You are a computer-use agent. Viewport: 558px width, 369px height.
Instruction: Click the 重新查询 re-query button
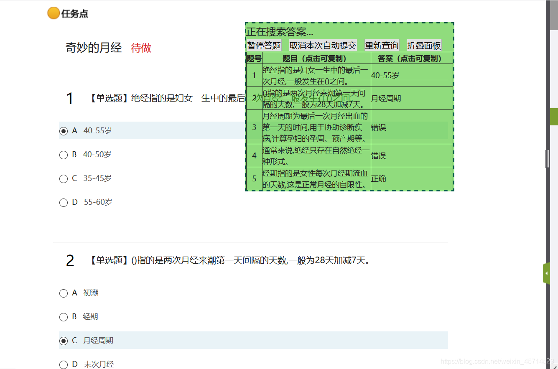tap(382, 45)
